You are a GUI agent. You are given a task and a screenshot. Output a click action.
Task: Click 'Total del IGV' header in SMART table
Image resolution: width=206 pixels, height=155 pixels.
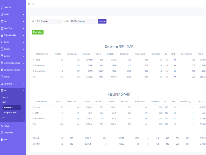(110, 102)
